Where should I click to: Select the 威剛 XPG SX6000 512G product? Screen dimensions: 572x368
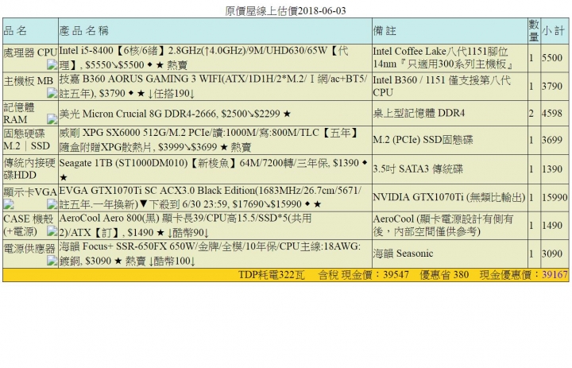(210, 140)
